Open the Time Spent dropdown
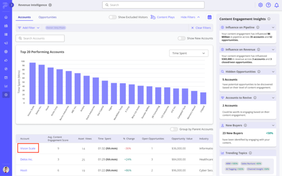The width and height of the screenshot is (282, 176). (x=188, y=54)
